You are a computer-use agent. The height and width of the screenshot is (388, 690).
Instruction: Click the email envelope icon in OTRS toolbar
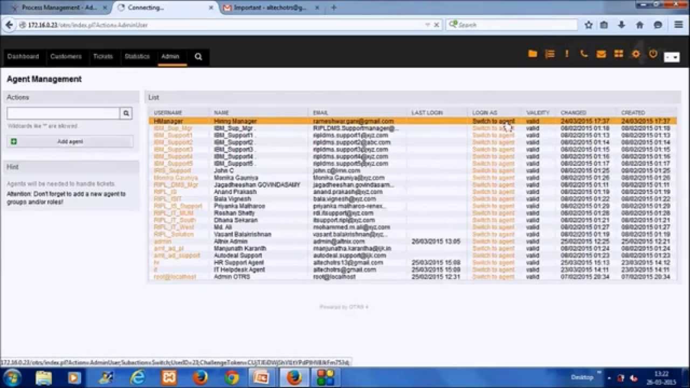click(601, 54)
